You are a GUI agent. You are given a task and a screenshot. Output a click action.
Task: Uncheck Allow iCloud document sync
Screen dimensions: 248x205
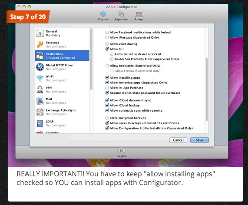pos(107,100)
